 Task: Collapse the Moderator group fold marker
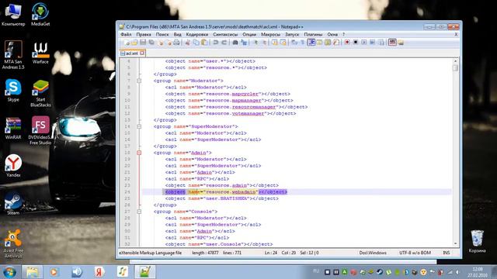point(139,81)
